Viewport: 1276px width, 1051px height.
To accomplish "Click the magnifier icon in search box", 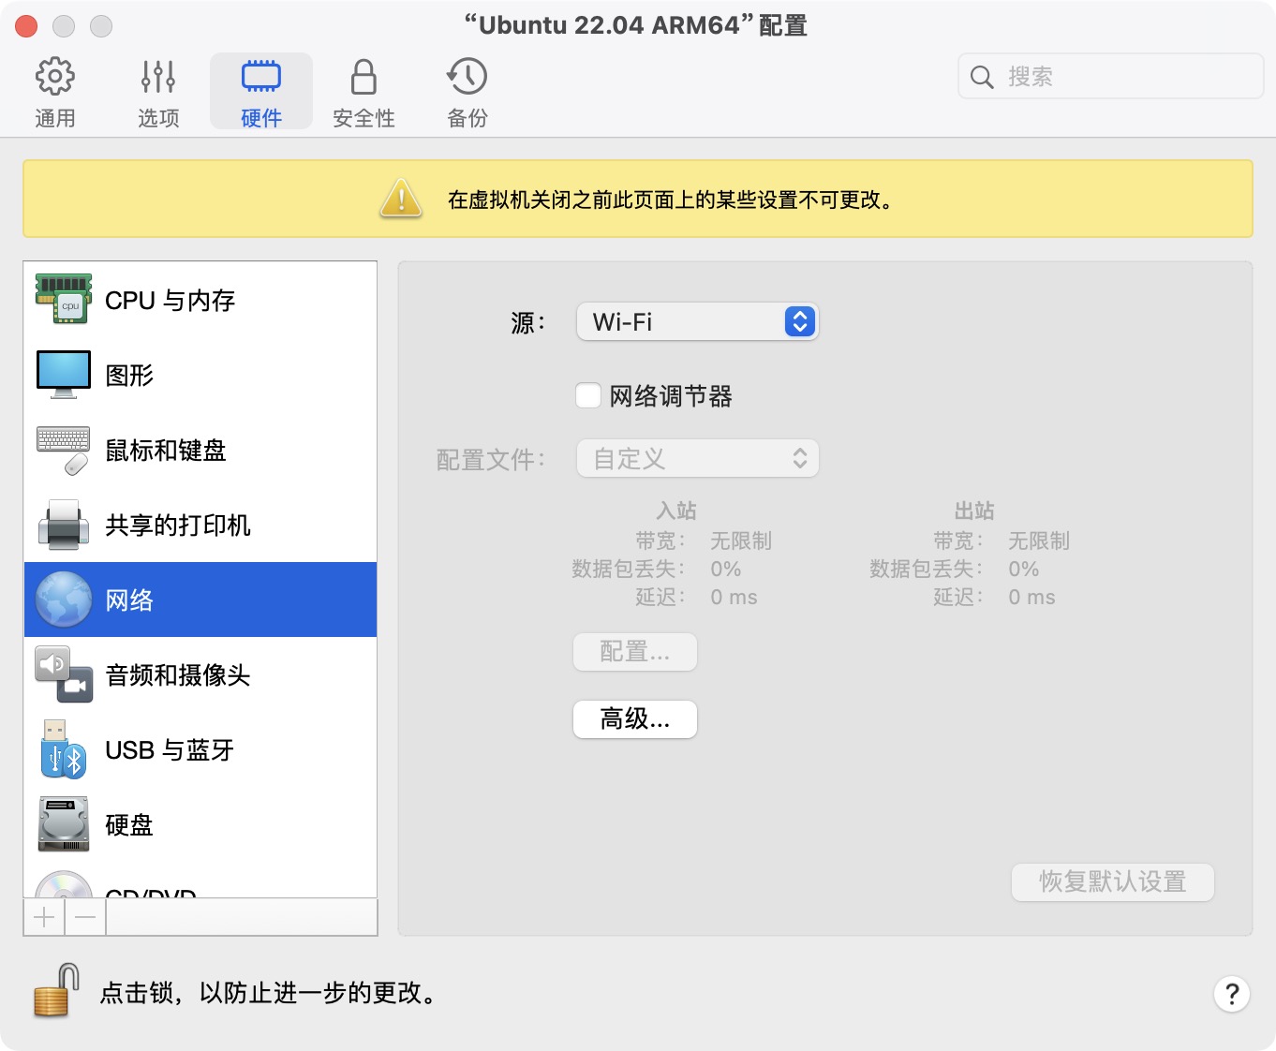I will tap(982, 77).
